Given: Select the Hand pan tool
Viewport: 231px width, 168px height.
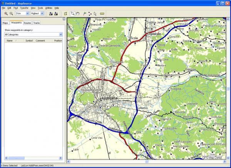Looking at the screenshot, I should (78, 13).
